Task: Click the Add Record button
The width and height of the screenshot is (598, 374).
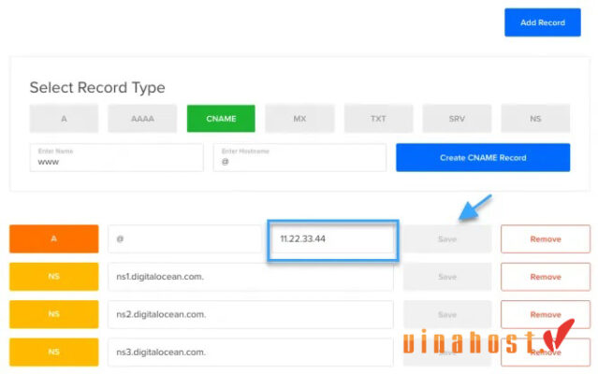Action: pyautogui.click(x=543, y=22)
